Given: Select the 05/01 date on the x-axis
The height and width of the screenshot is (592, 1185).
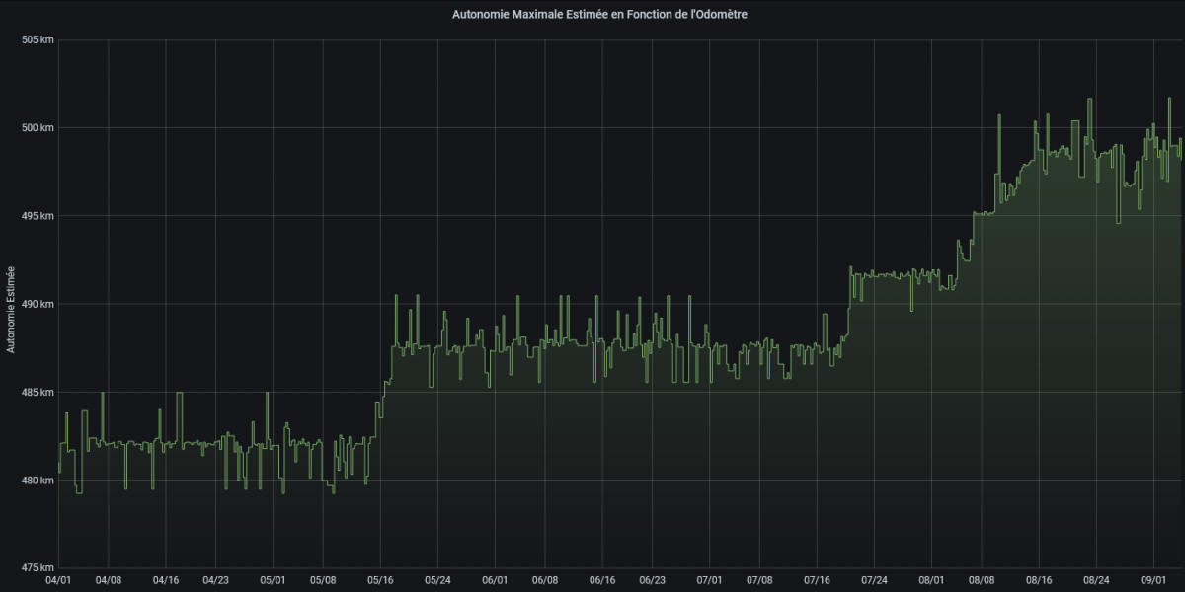Looking at the screenshot, I should tap(272, 581).
